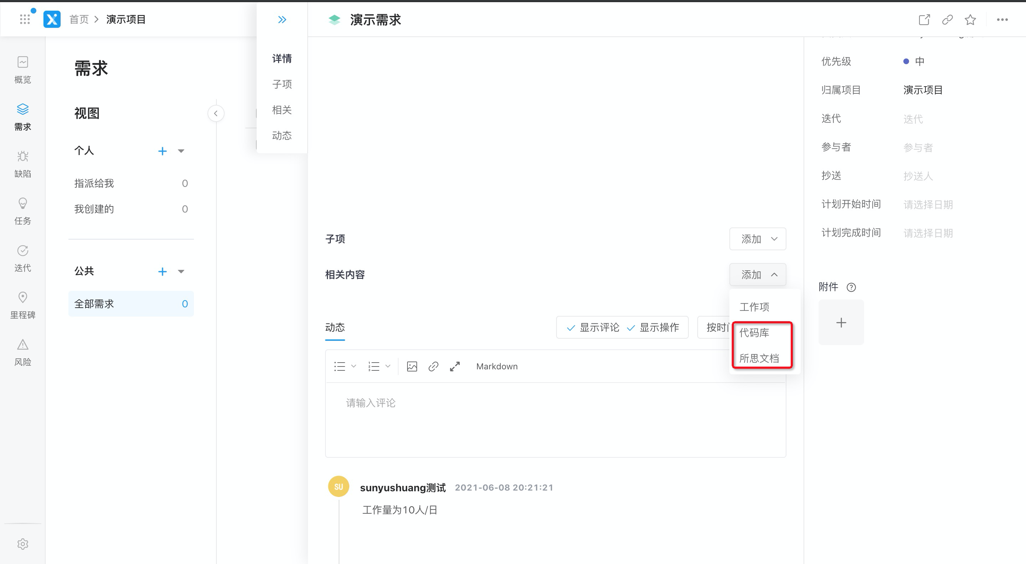Open the 按时间 sort dropdown
Image resolution: width=1026 pixels, height=564 pixels.
click(x=714, y=327)
